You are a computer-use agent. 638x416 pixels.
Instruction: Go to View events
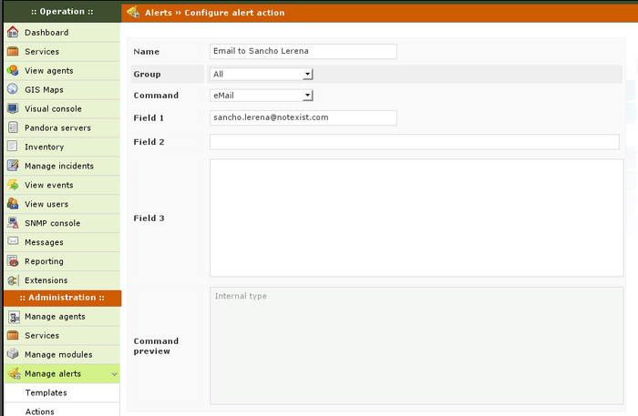tap(48, 185)
